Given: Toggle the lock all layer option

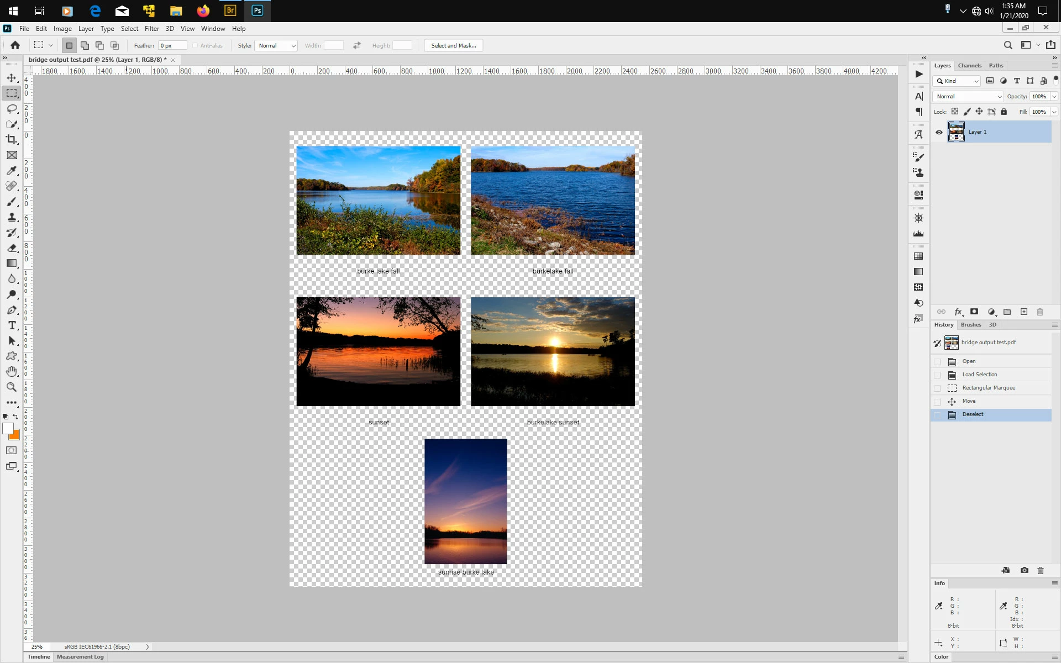Looking at the screenshot, I should click(x=1004, y=112).
